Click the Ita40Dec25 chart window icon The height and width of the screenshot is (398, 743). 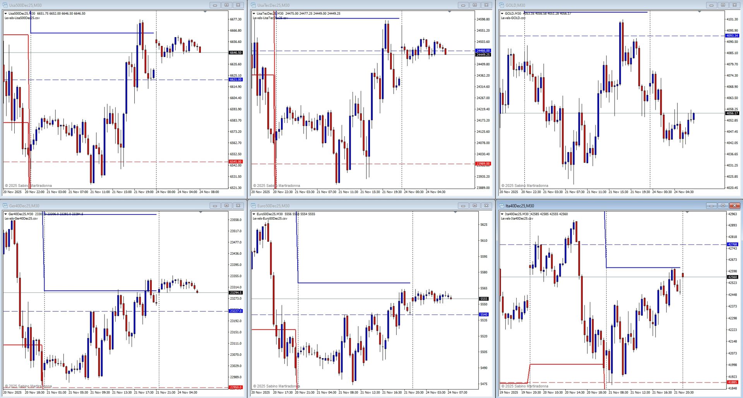502,206
